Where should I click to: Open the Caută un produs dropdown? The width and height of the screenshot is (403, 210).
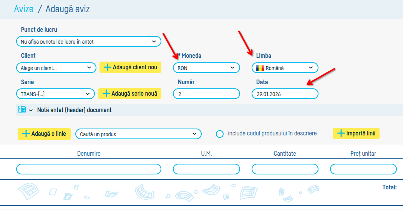pyautogui.click(x=138, y=134)
